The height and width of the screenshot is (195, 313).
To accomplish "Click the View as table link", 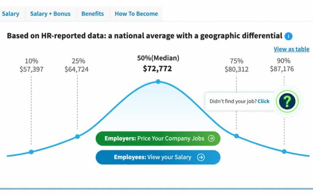I will point(291,49).
